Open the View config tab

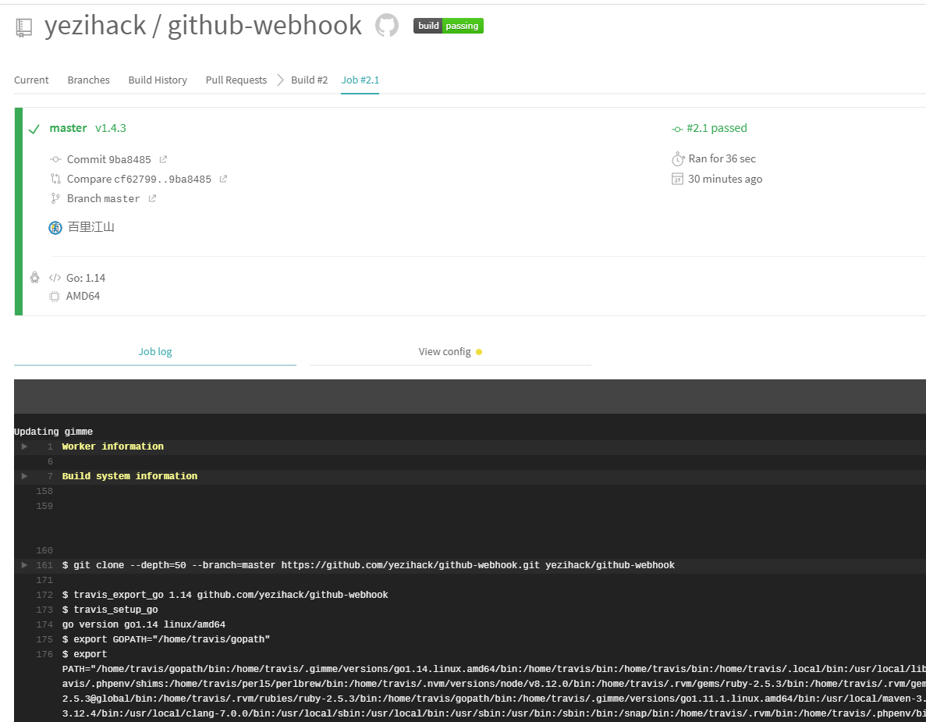click(x=450, y=351)
